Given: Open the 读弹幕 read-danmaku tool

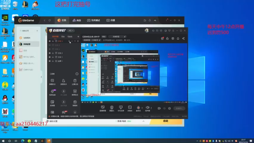Looking at the screenshot, I should tap(52, 103).
